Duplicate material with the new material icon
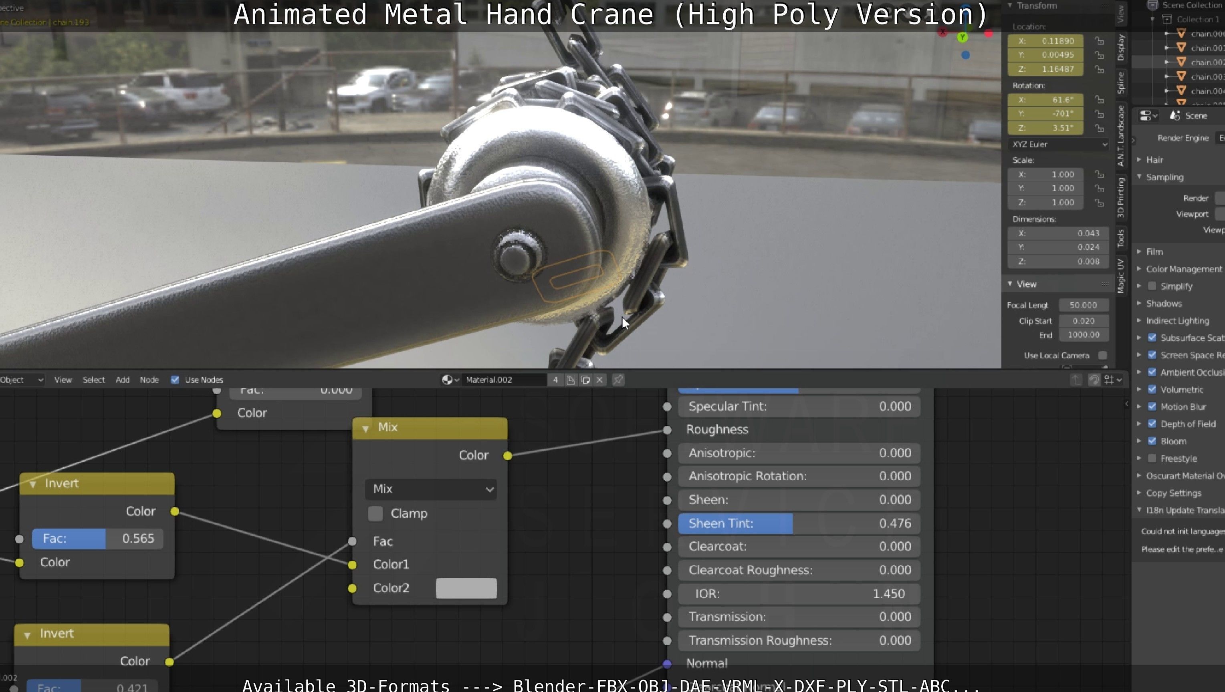 coord(585,380)
